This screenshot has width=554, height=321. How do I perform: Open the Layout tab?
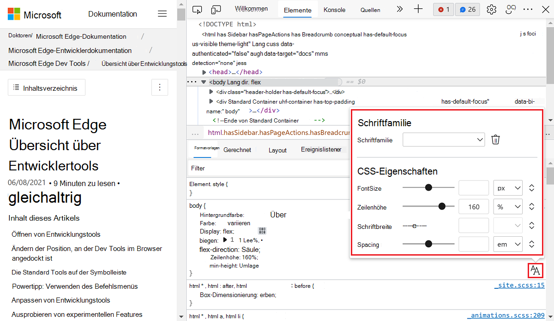coord(277,150)
